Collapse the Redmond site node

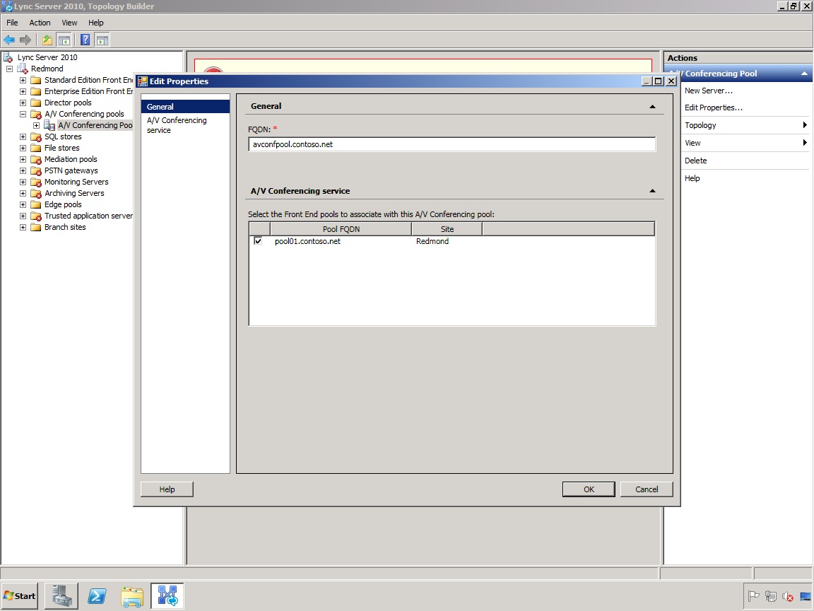tap(9, 69)
